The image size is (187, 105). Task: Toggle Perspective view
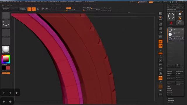tap(160, 37)
